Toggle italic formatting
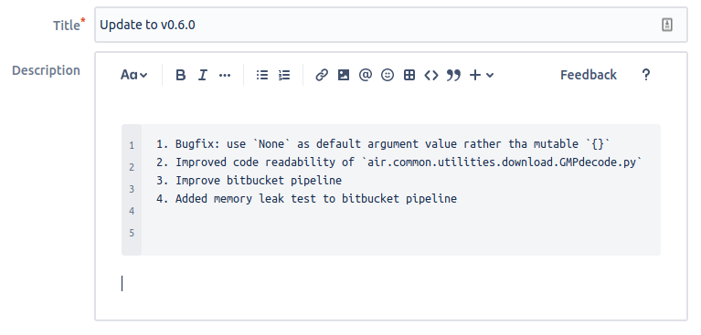701x335 pixels. [x=203, y=75]
